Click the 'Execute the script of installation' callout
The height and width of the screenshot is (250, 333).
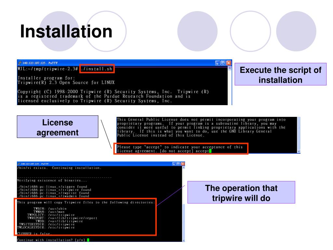(280, 75)
